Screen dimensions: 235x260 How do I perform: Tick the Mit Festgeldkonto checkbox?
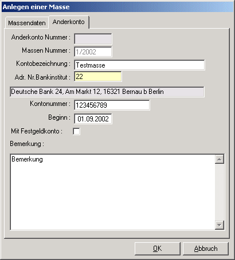[76, 131]
